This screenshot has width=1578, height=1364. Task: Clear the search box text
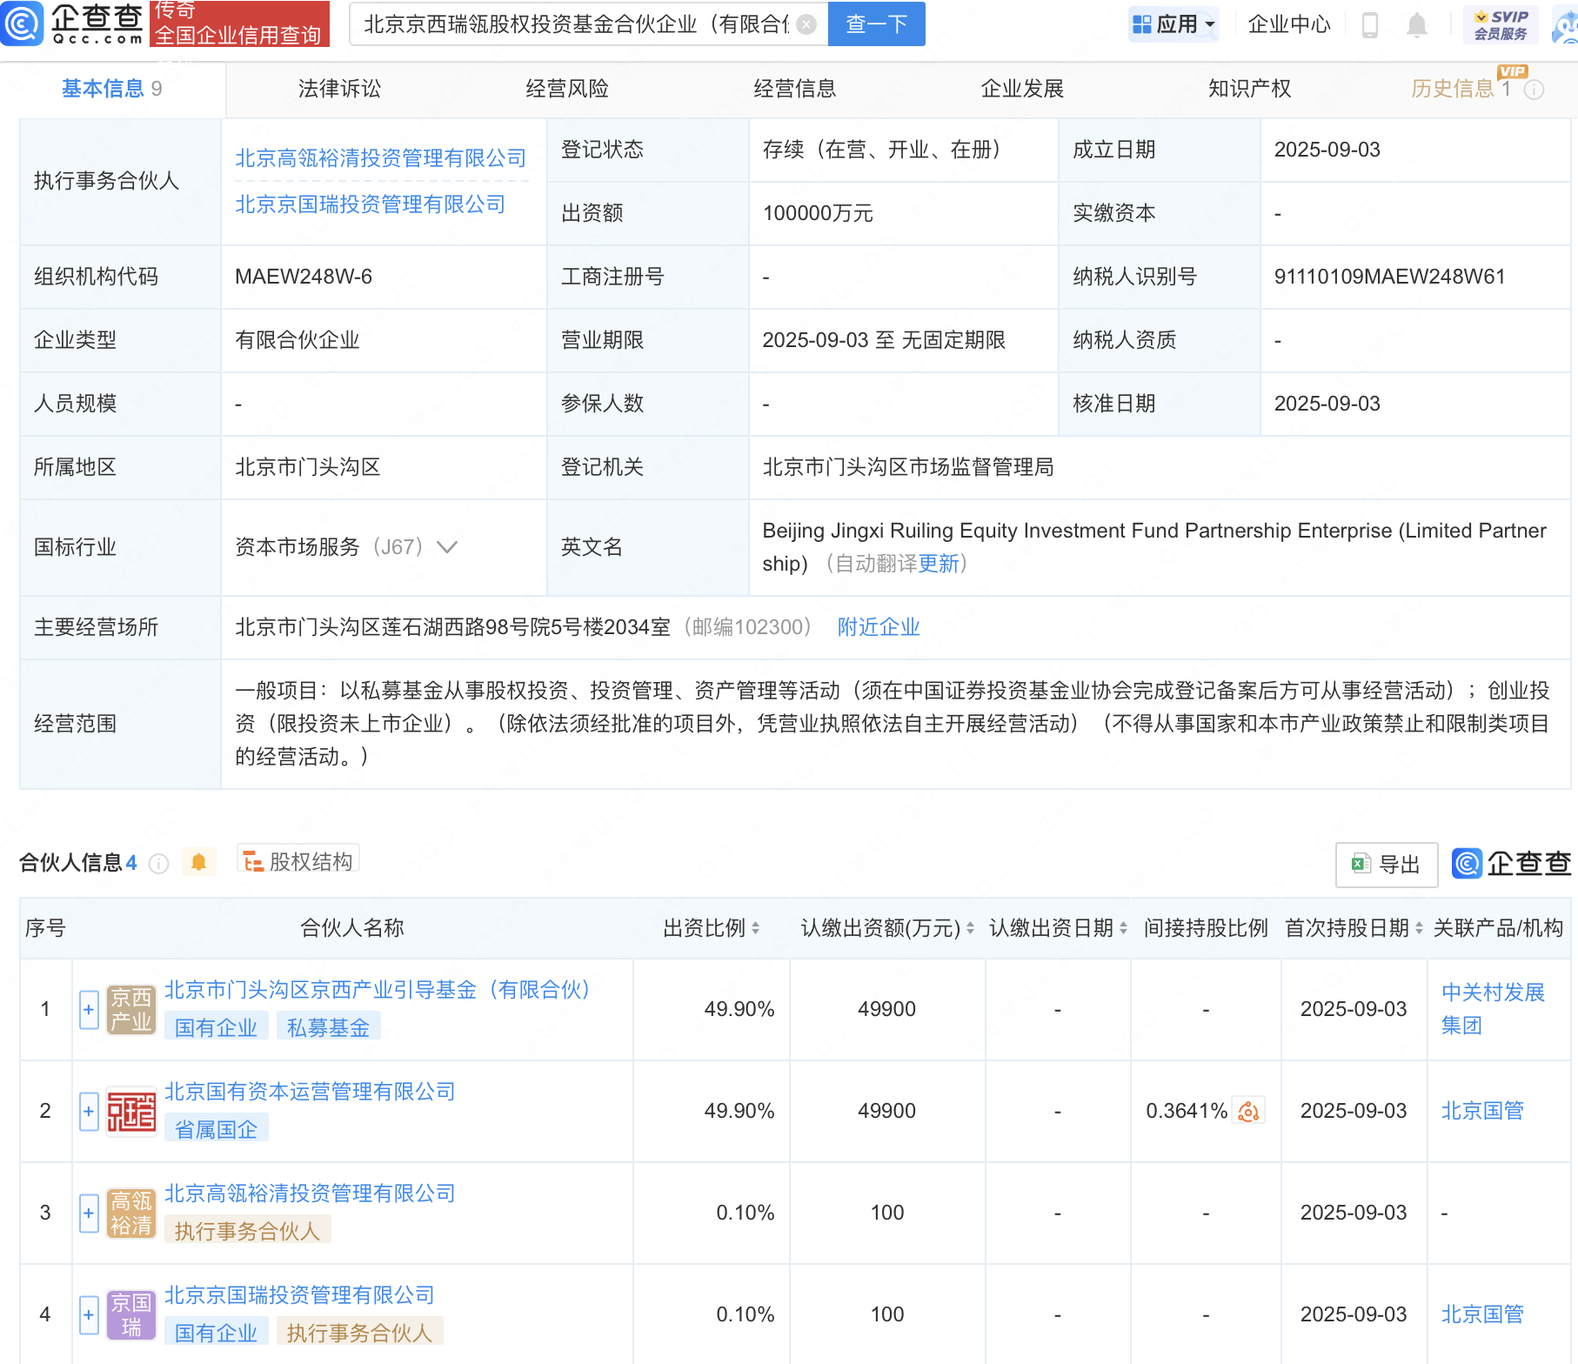[806, 24]
